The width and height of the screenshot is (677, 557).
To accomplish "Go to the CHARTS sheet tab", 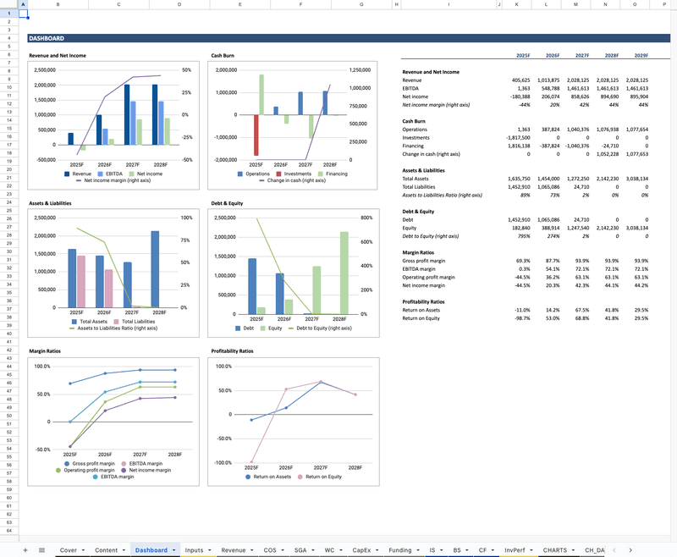I will tap(555, 550).
